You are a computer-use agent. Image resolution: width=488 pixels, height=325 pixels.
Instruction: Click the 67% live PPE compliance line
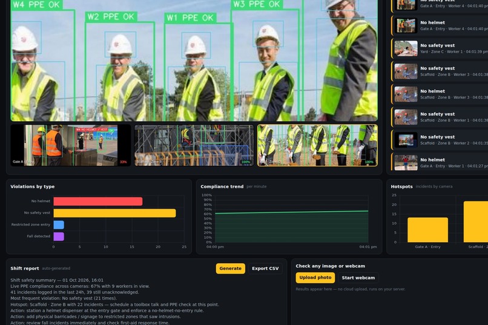click(80, 286)
